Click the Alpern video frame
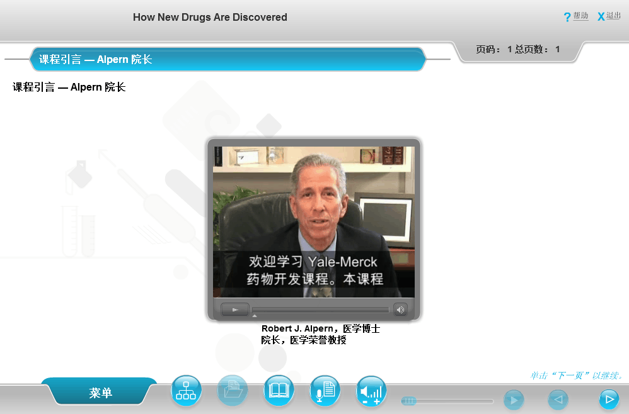629x414 pixels. (x=314, y=222)
